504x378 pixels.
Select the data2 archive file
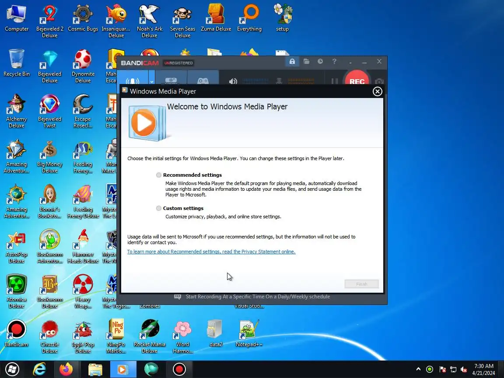(216, 333)
